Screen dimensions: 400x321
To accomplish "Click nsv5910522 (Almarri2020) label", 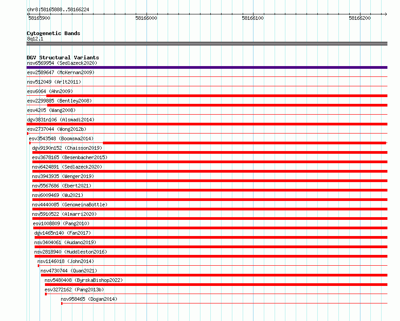I will click(64, 214).
